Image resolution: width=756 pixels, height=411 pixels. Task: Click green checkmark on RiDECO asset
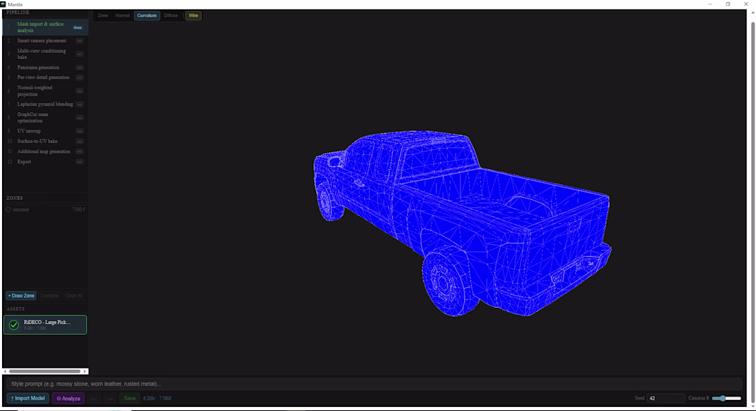[14, 325]
